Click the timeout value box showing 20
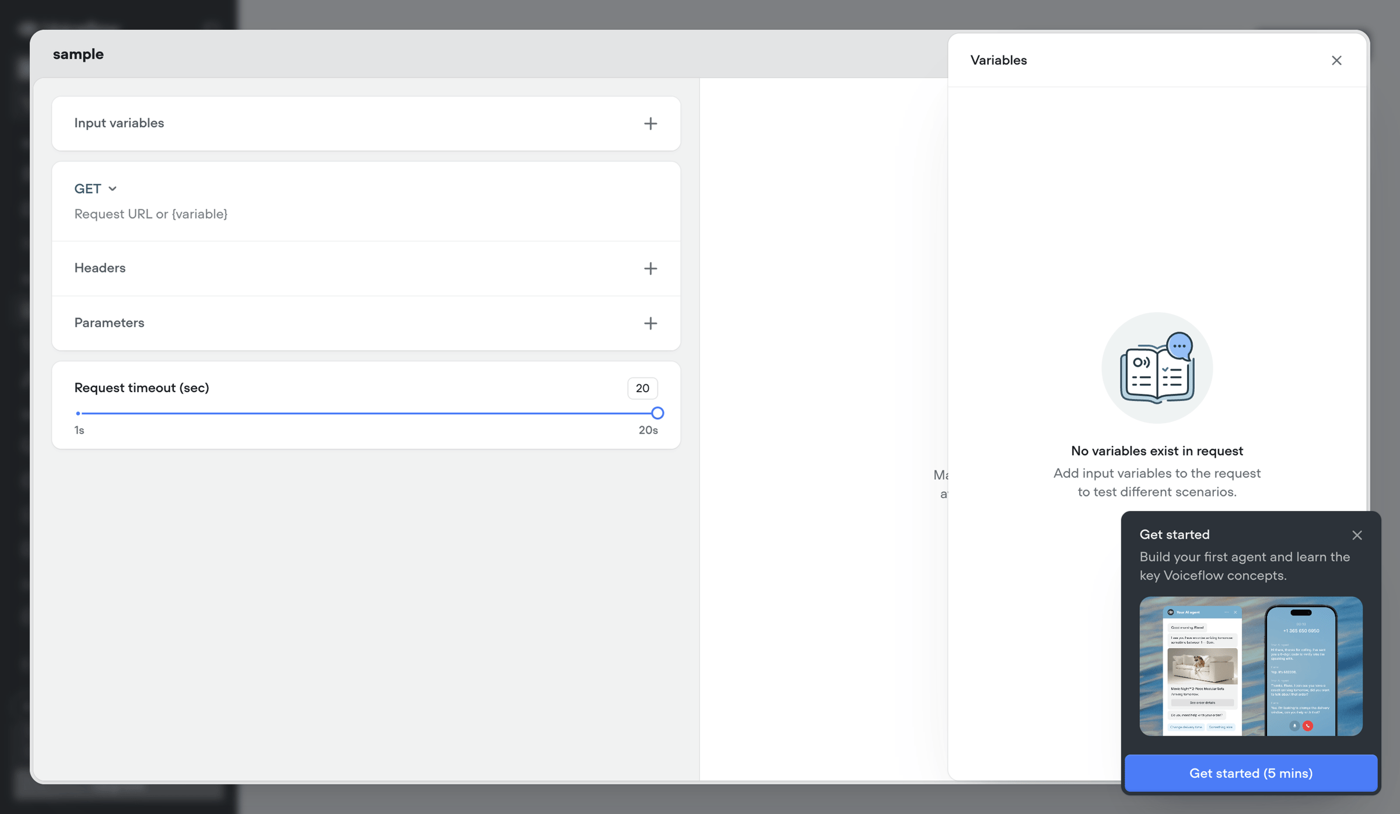Image resolution: width=1400 pixels, height=814 pixels. (642, 388)
